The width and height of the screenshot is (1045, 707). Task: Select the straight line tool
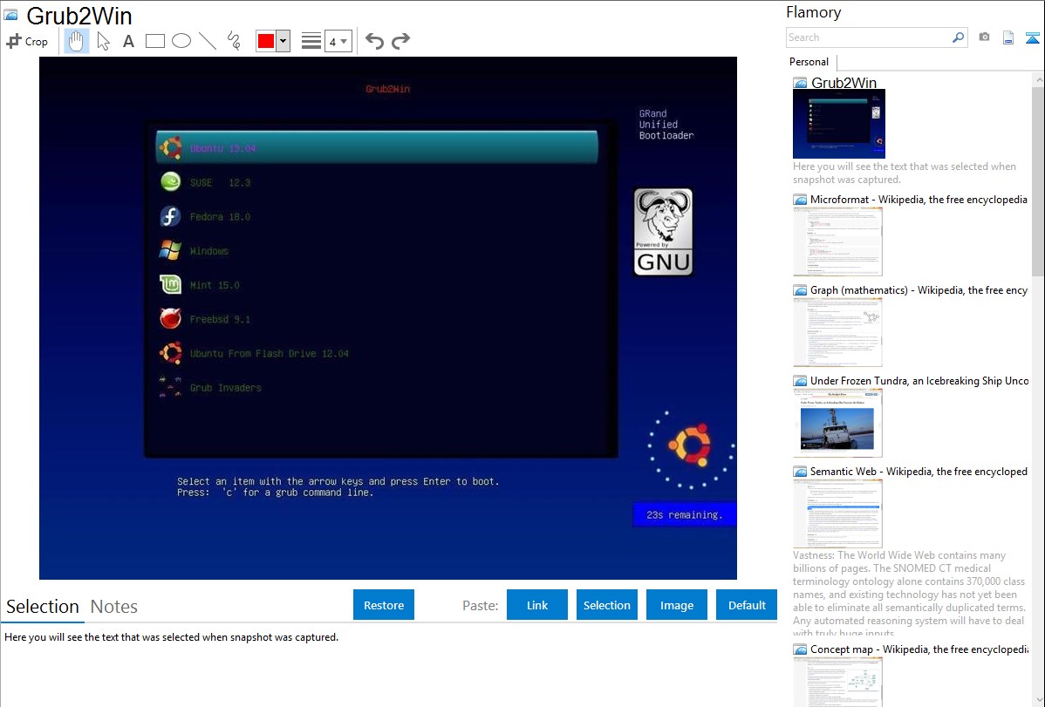[x=208, y=41]
